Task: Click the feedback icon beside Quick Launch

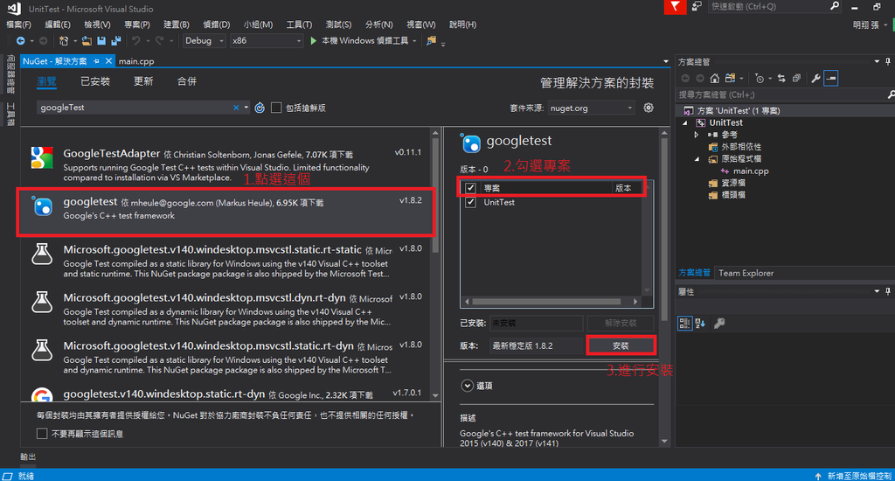Action: pos(697,7)
